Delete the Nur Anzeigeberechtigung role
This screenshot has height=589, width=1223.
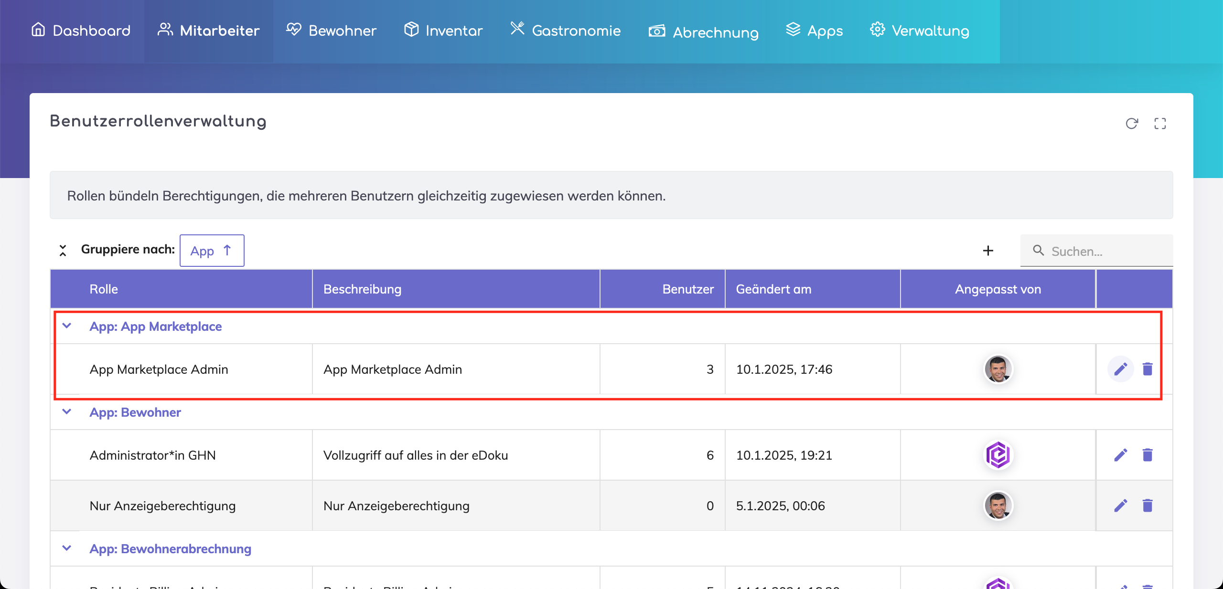tap(1148, 505)
